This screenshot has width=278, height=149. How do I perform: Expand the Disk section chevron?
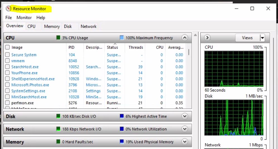[x=185, y=116]
